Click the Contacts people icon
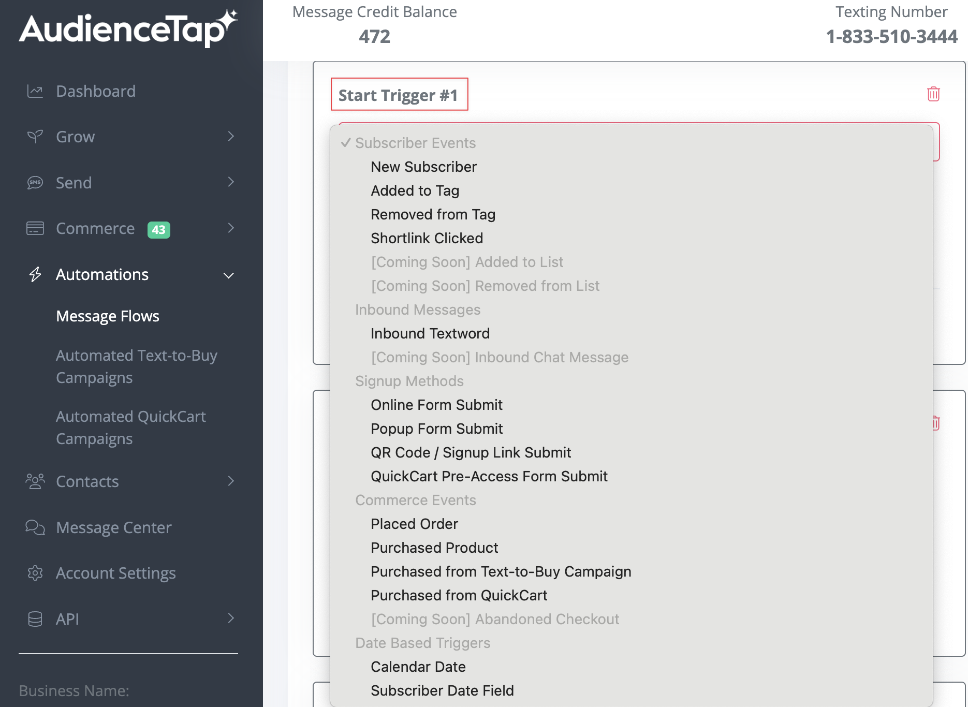 pos(35,481)
